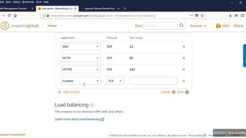The image size is (246, 138).
Task: Save the firewall rules
Action: pos(183,92)
